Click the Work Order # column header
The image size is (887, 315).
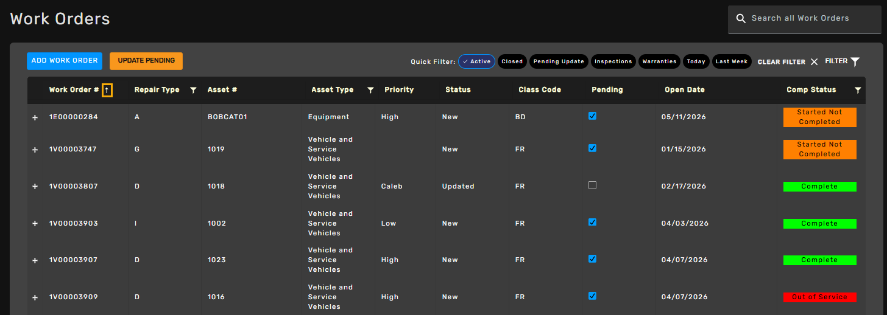[74, 90]
